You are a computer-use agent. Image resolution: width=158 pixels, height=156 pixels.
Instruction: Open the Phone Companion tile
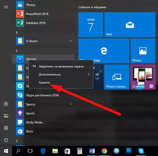coord(117,77)
